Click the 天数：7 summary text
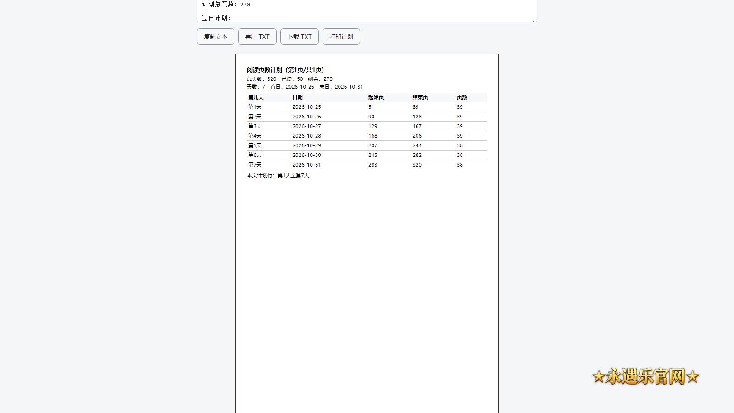The height and width of the screenshot is (413, 734). 256,87
